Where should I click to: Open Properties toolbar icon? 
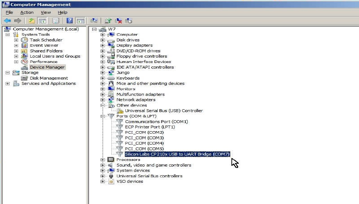(55, 21)
